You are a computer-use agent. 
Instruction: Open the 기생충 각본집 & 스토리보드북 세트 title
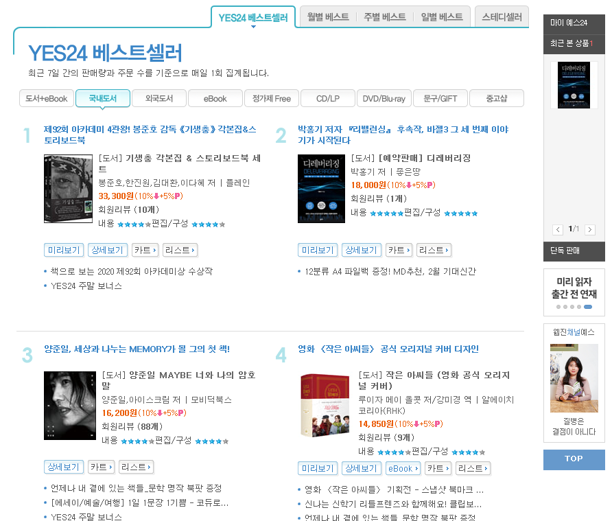point(180,163)
